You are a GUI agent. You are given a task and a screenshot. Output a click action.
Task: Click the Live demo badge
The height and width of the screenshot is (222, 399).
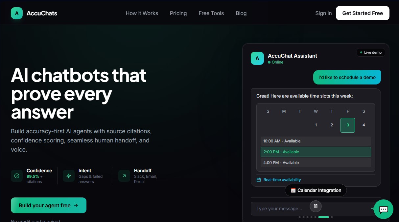point(371,52)
